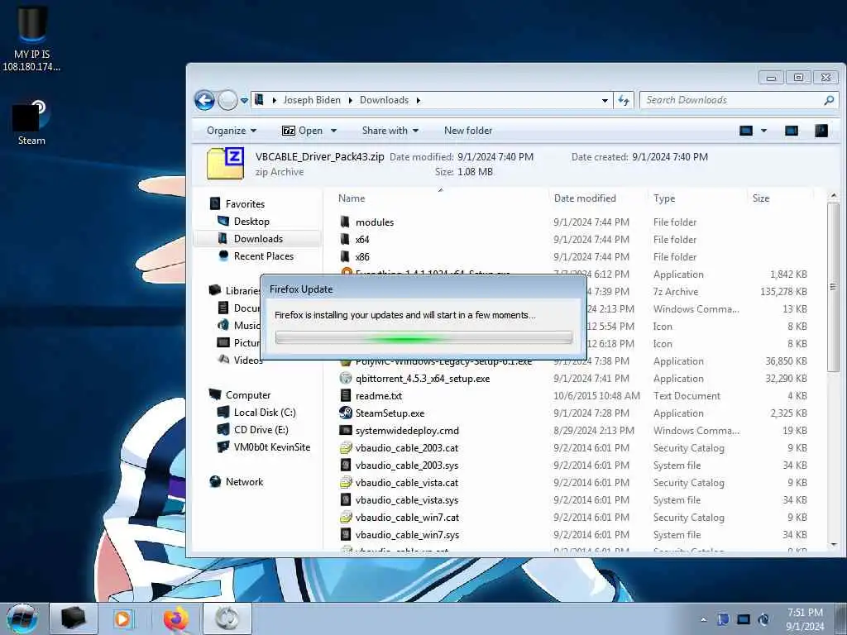The height and width of the screenshot is (635, 847).
Task: Select Joseph Biden in the address path
Action: point(312,100)
